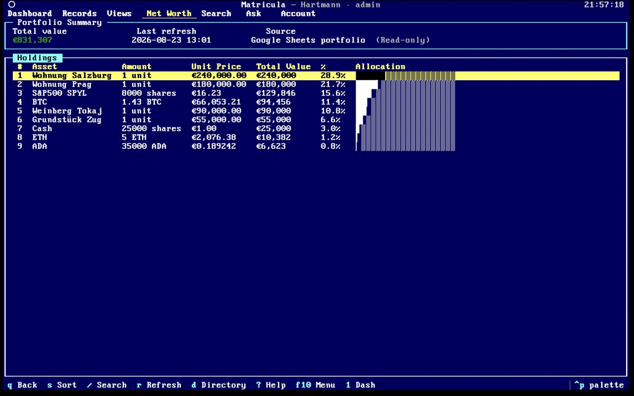The height and width of the screenshot is (396, 634).
Task: Click the €831,307 total value
Action: pyautogui.click(x=32, y=40)
